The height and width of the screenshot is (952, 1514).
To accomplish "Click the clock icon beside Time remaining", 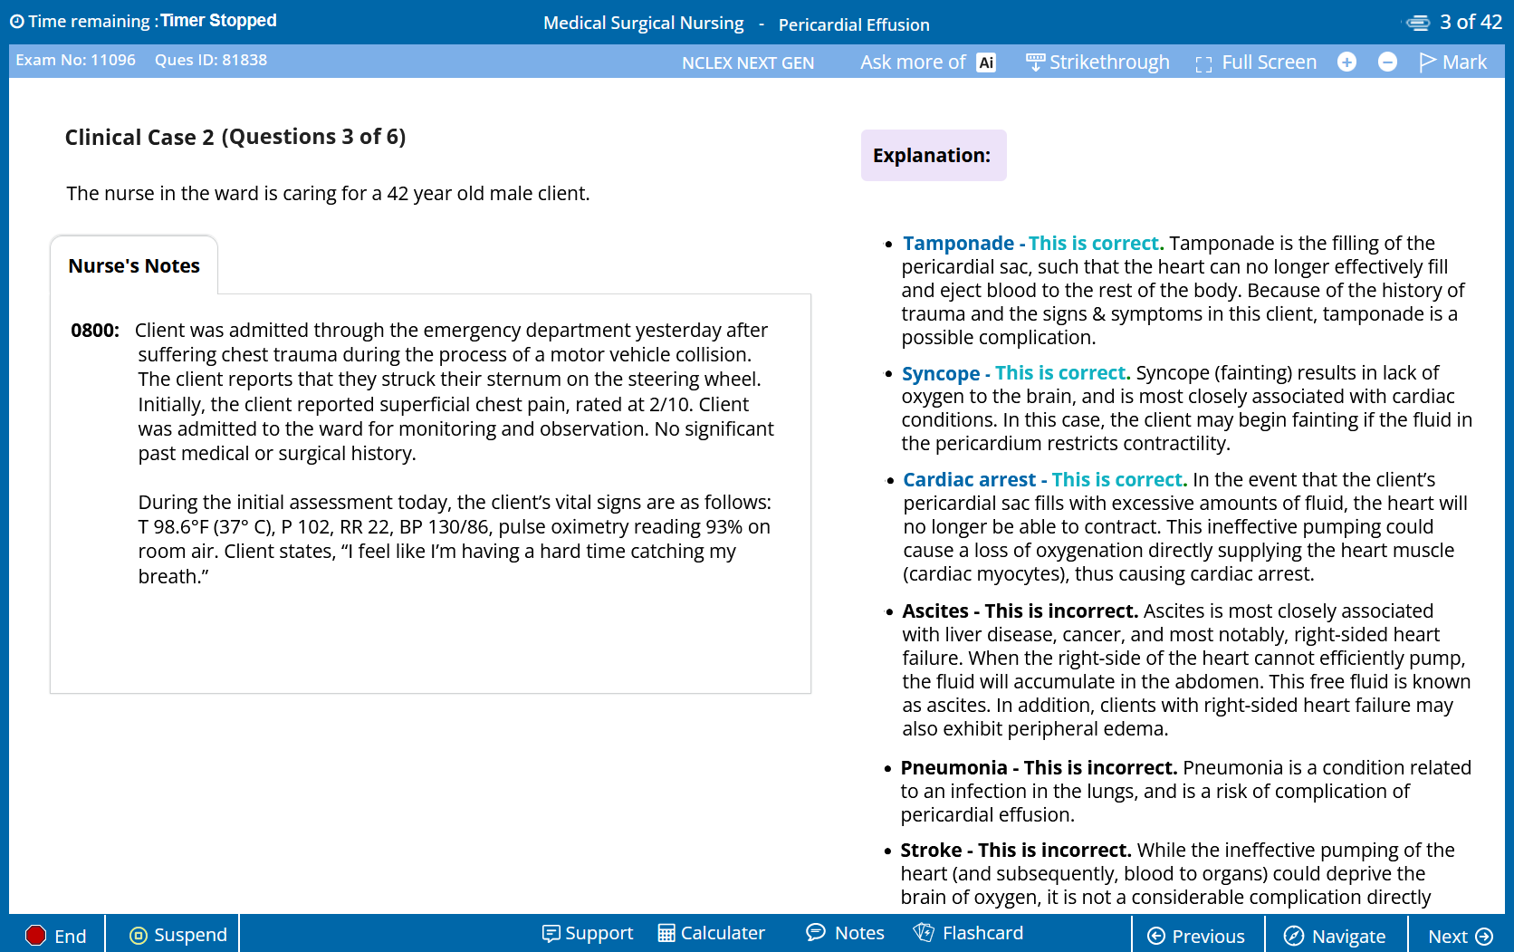I will click(17, 22).
